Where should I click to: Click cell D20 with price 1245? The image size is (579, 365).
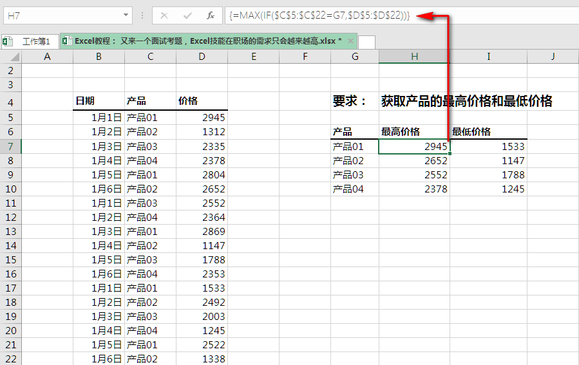tap(202, 330)
